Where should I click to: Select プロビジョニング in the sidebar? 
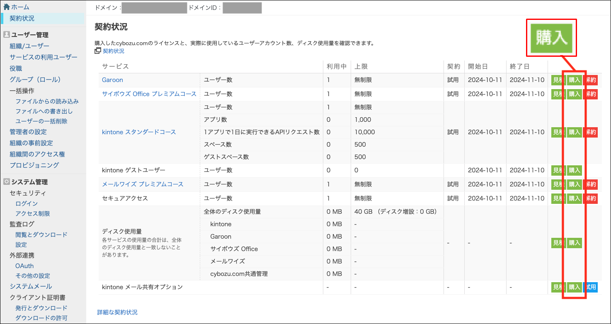pos(34,165)
